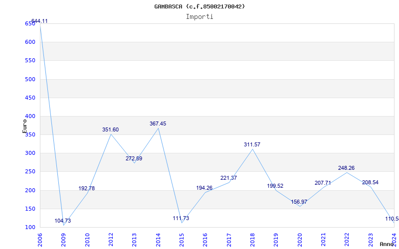The image size is (399, 249).
Task: Select the 207.71 data label
Action: tap(323, 183)
